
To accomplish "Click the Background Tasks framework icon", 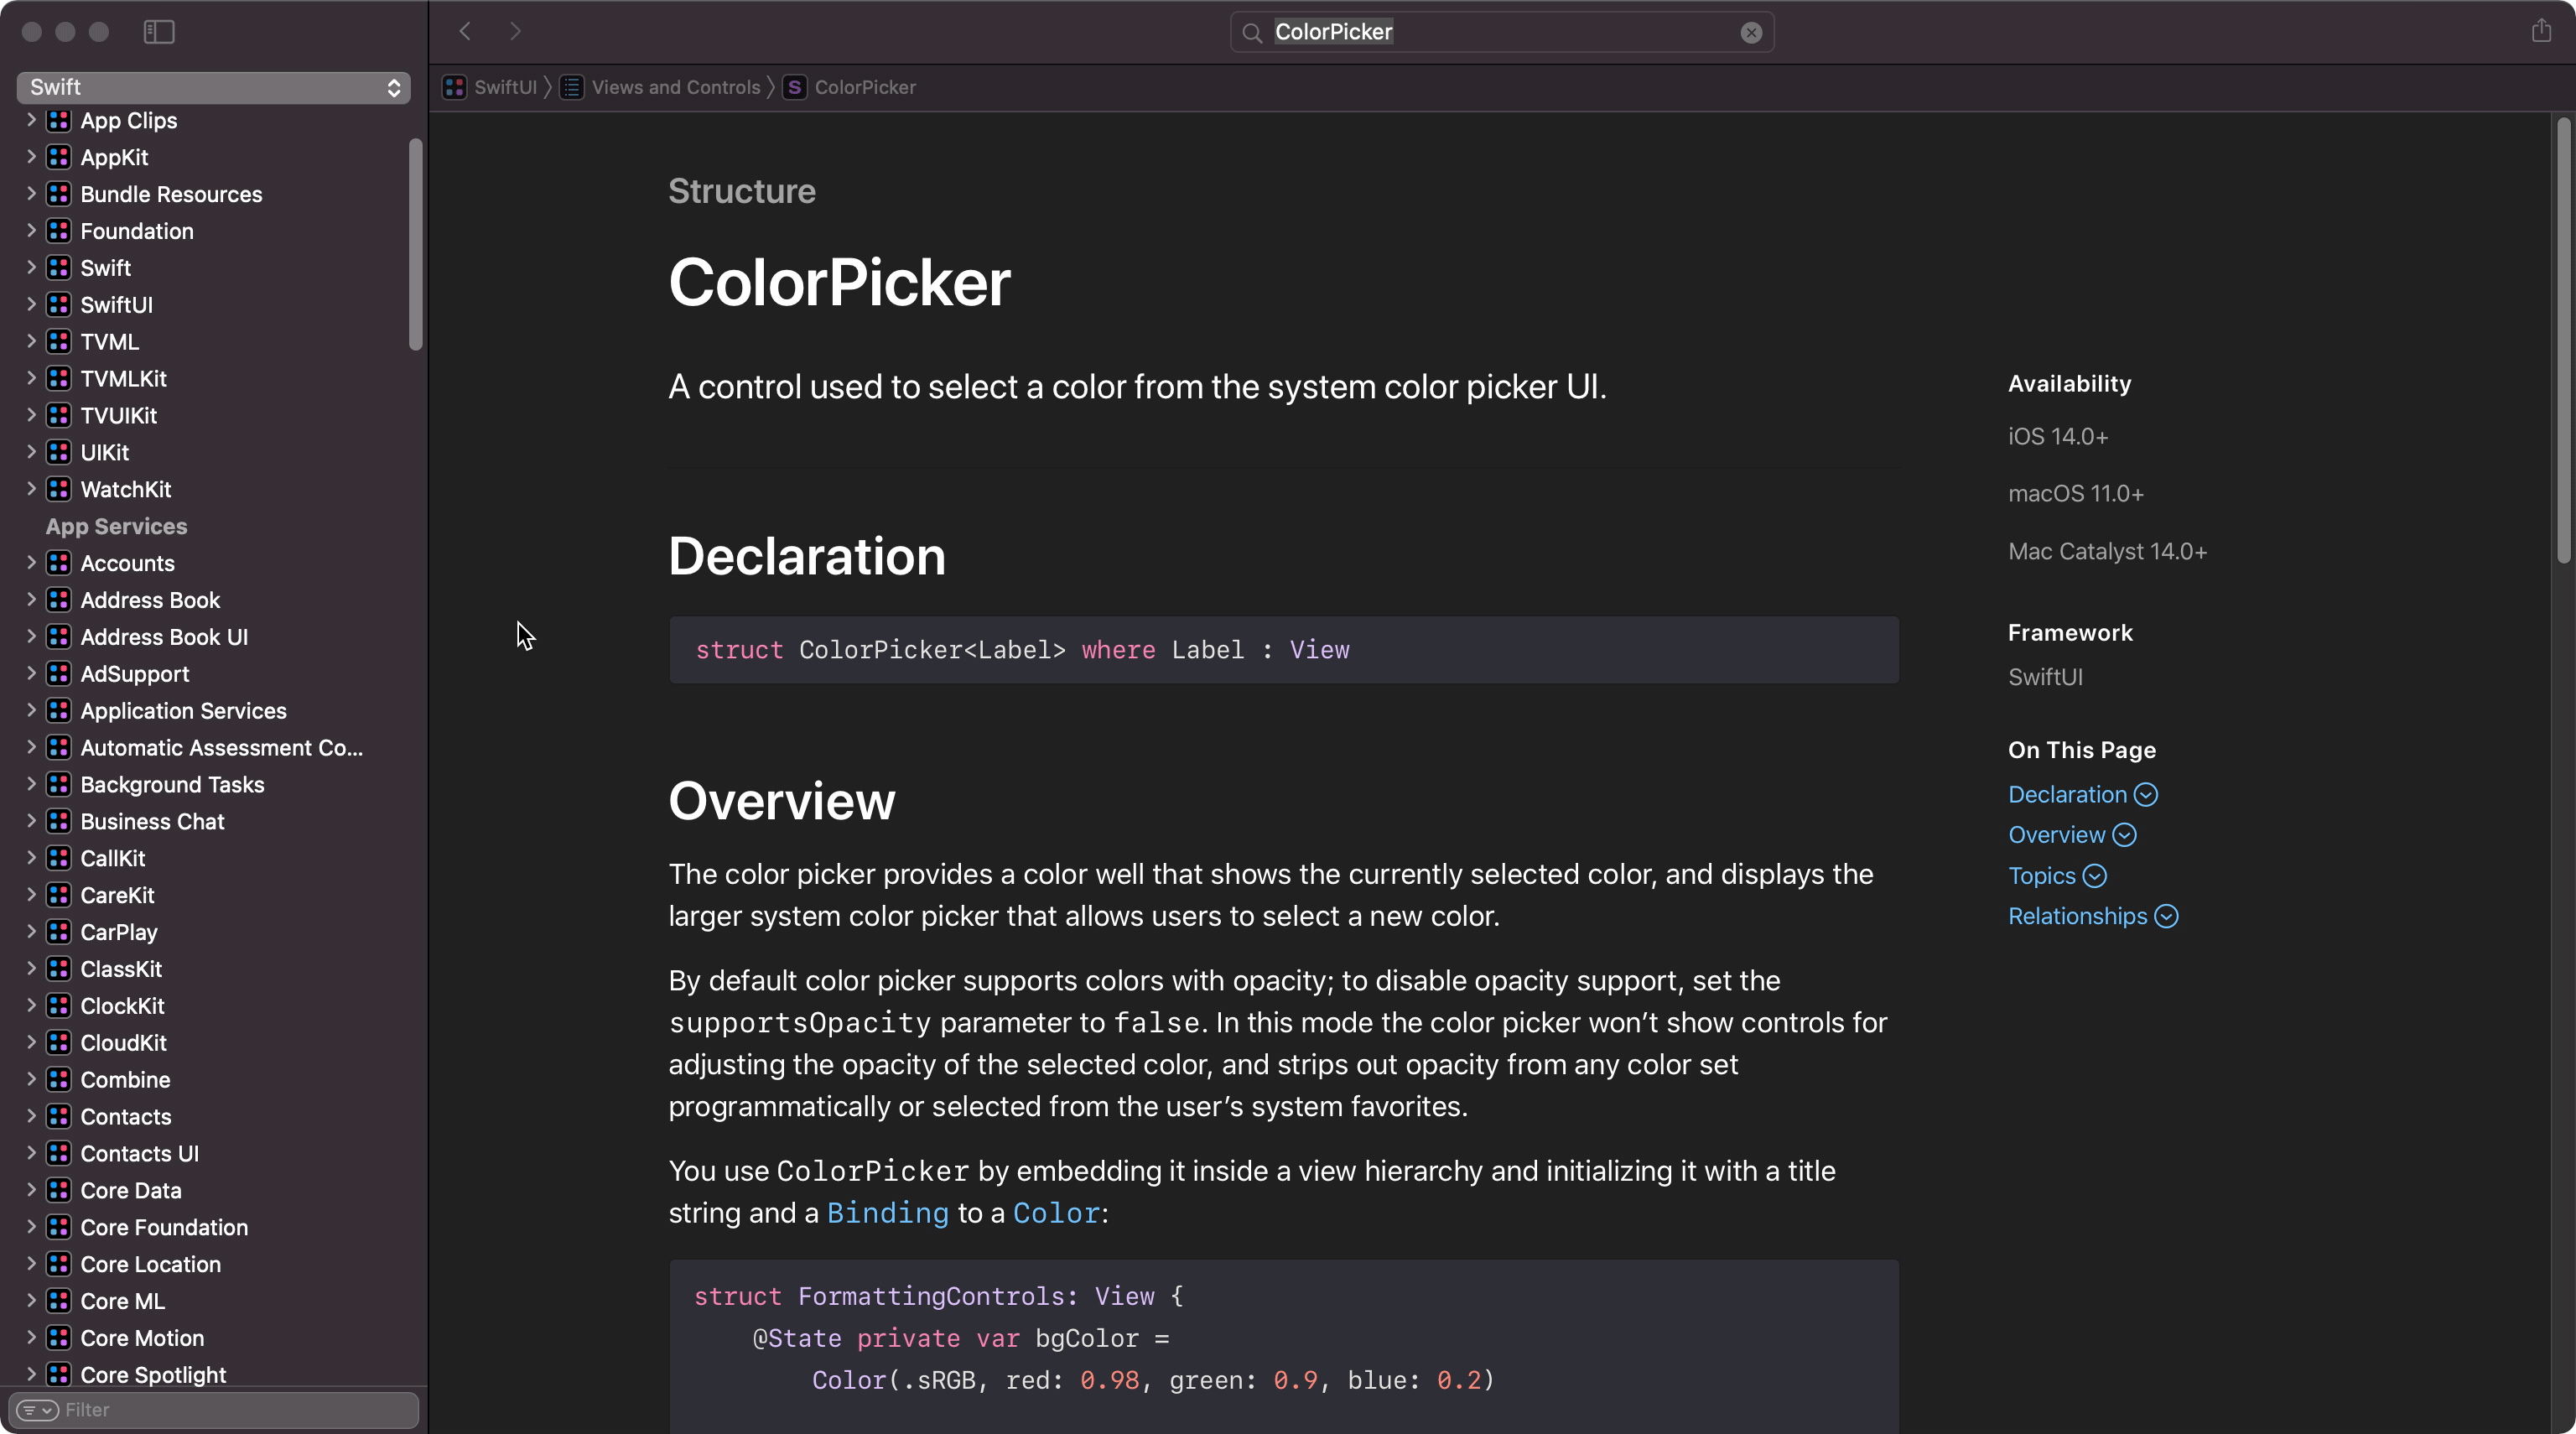I will click(59, 785).
